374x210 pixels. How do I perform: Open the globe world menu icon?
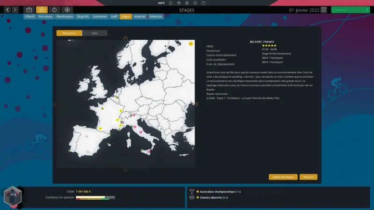coord(67,9)
